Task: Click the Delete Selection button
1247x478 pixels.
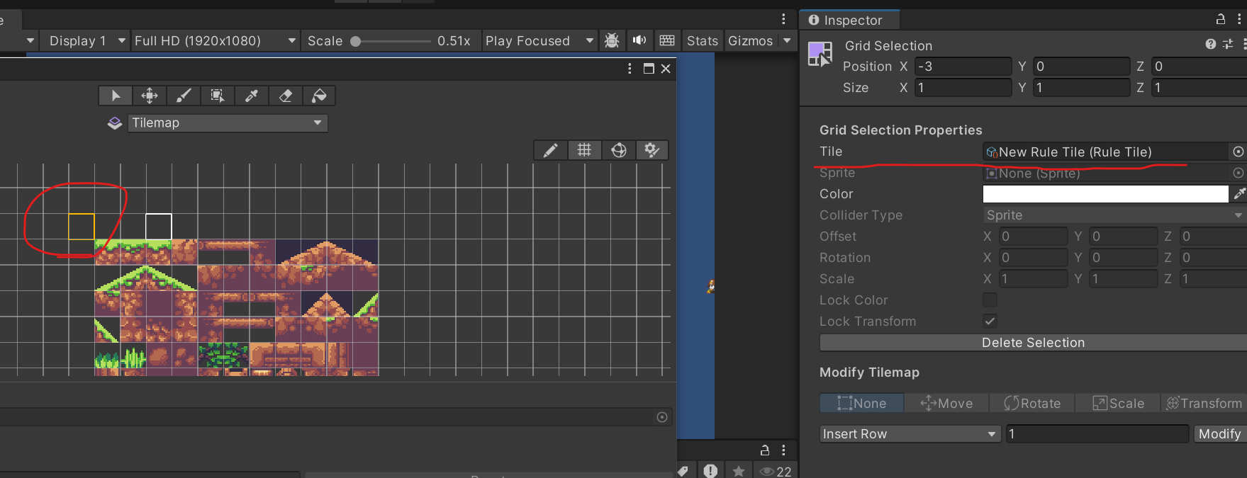Action: (x=1033, y=343)
